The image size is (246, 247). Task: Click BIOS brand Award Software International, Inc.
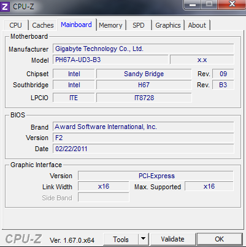144,127
